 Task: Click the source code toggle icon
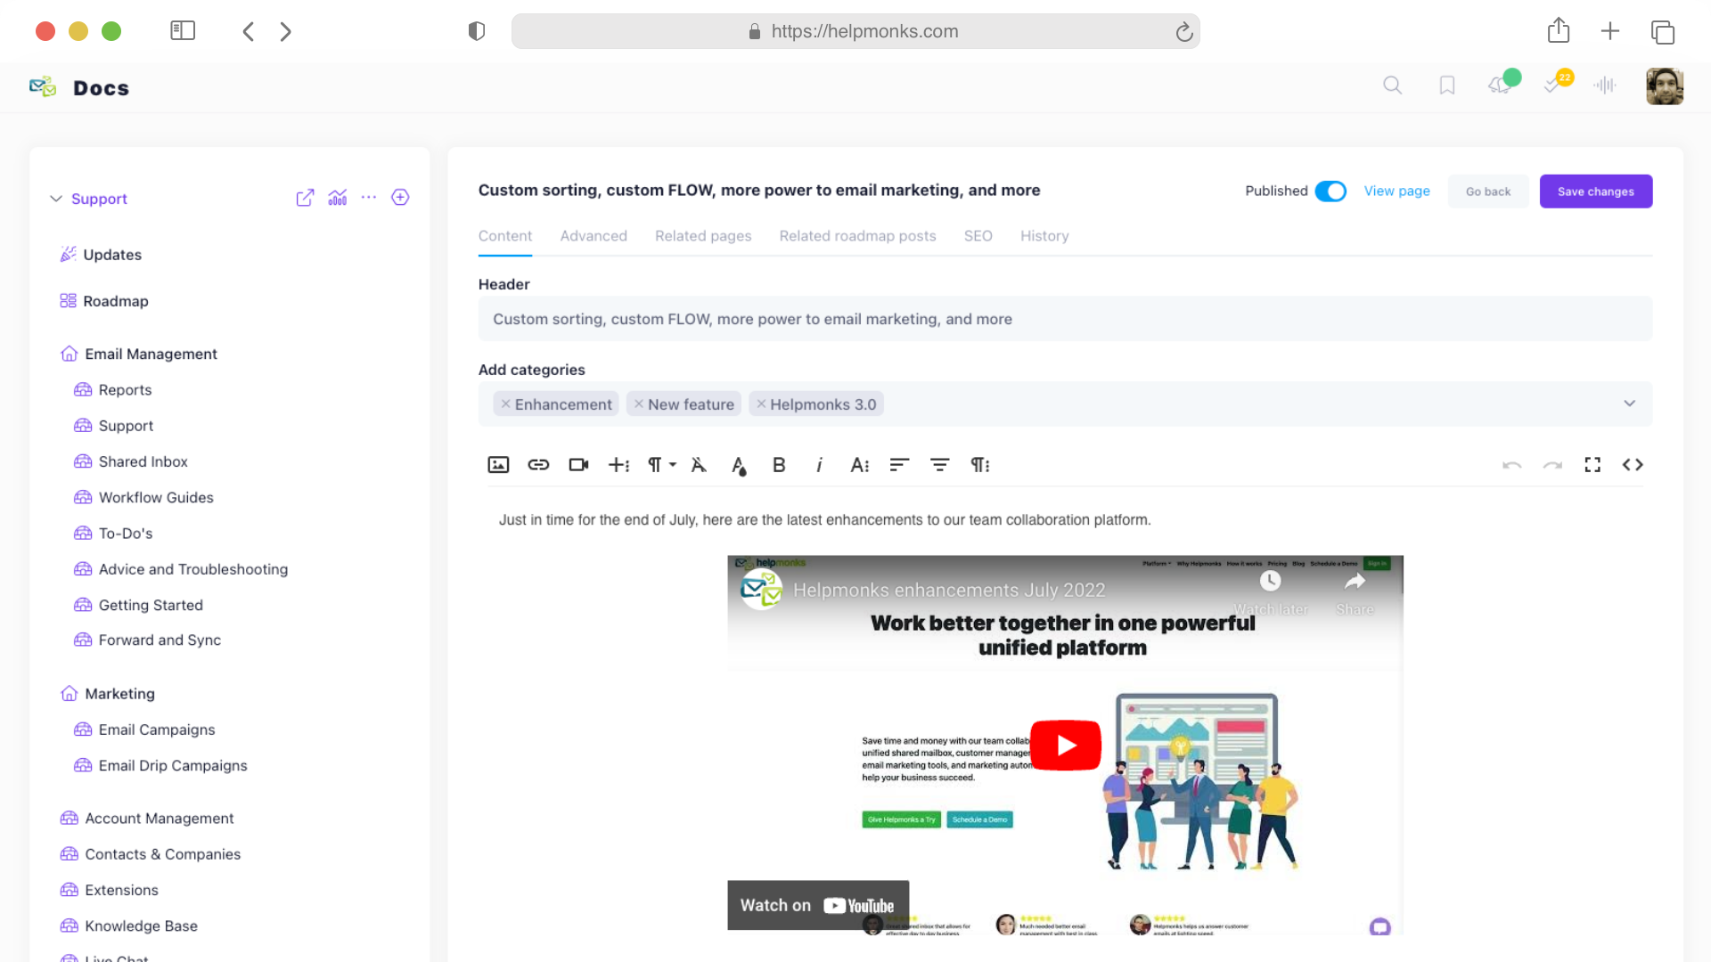coord(1633,465)
